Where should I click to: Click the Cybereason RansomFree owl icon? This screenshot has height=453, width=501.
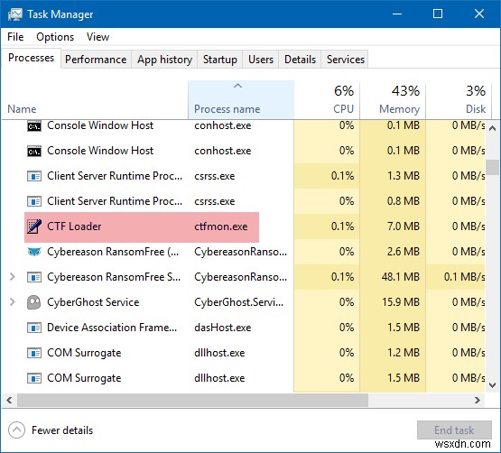[x=34, y=252]
